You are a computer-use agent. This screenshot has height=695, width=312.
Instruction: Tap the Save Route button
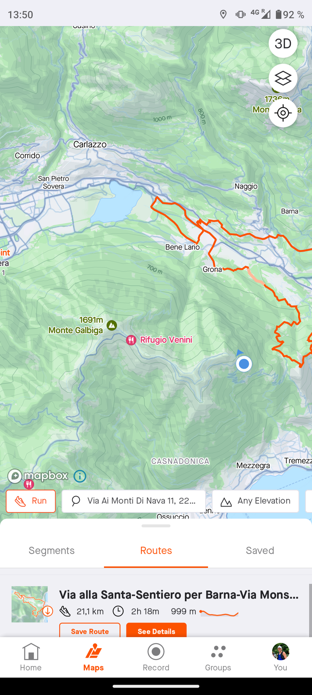[x=90, y=631]
